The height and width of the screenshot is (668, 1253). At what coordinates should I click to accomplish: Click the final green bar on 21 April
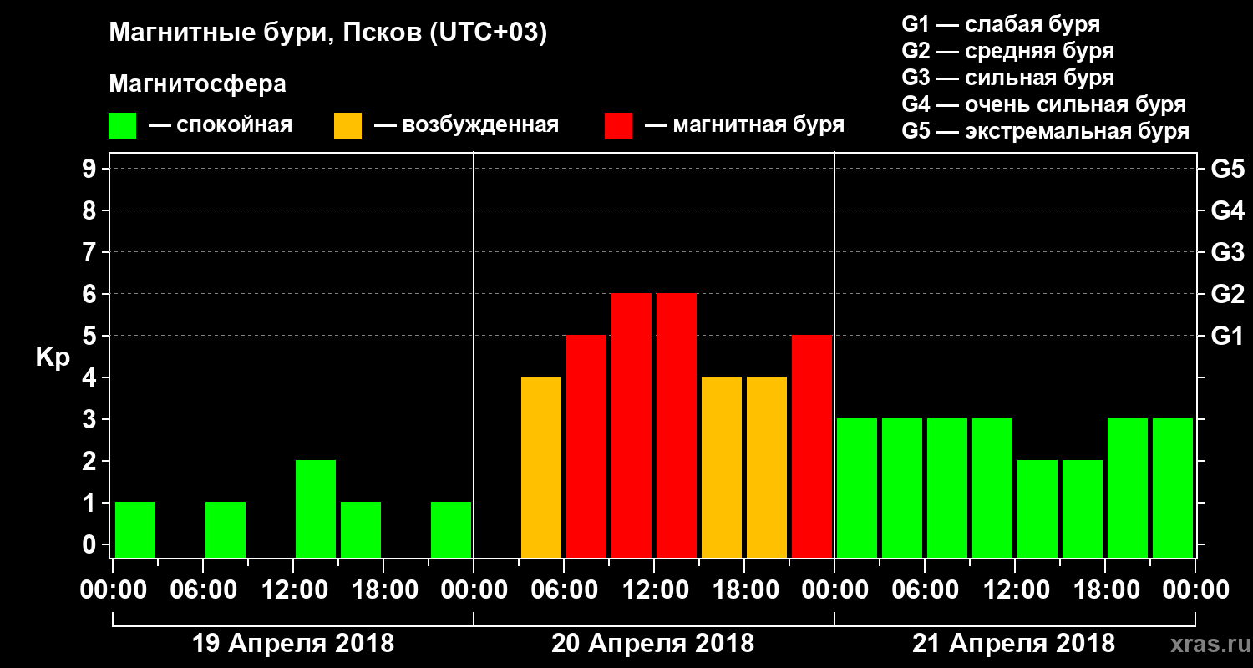[x=1173, y=488]
